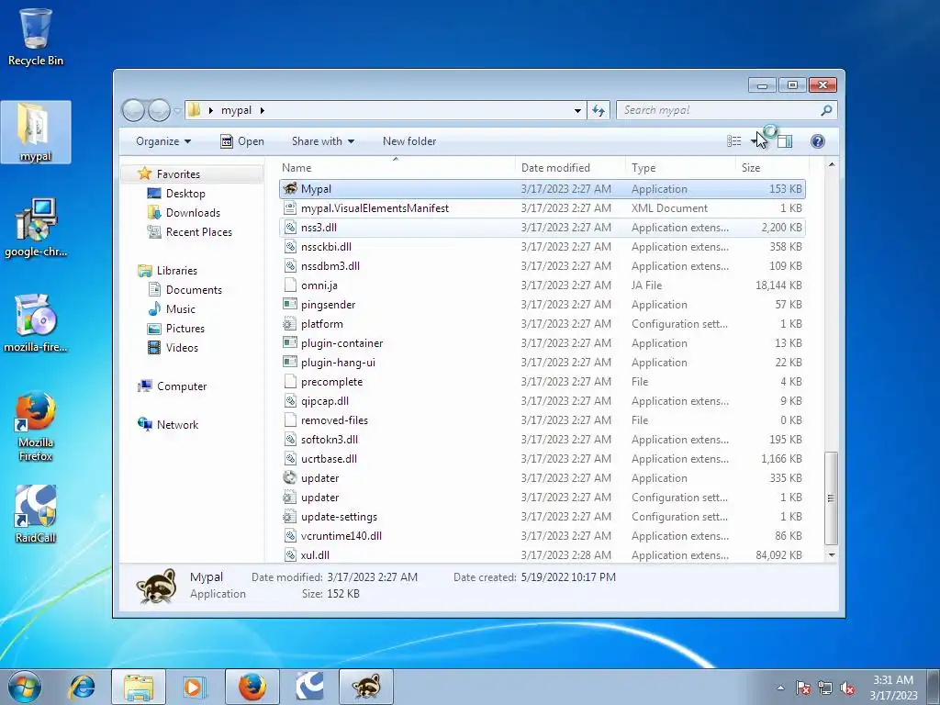Click the network icon in system tray
940x705 pixels.
click(x=825, y=688)
